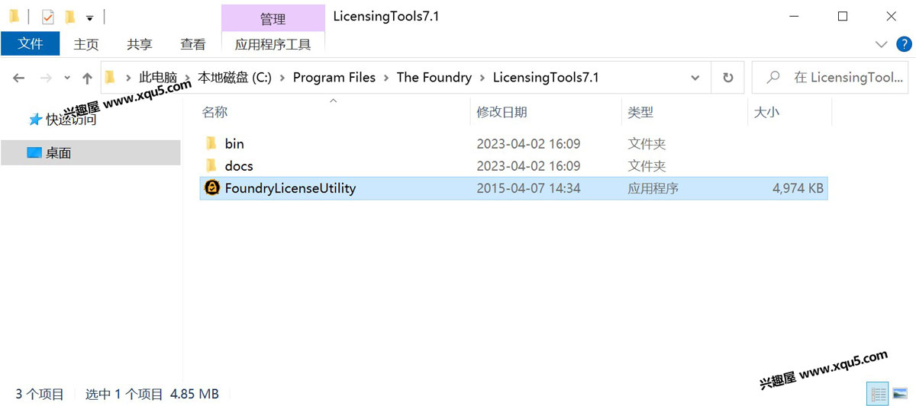
Task: Switch to Details view icon in status bar
Action: (x=878, y=394)
